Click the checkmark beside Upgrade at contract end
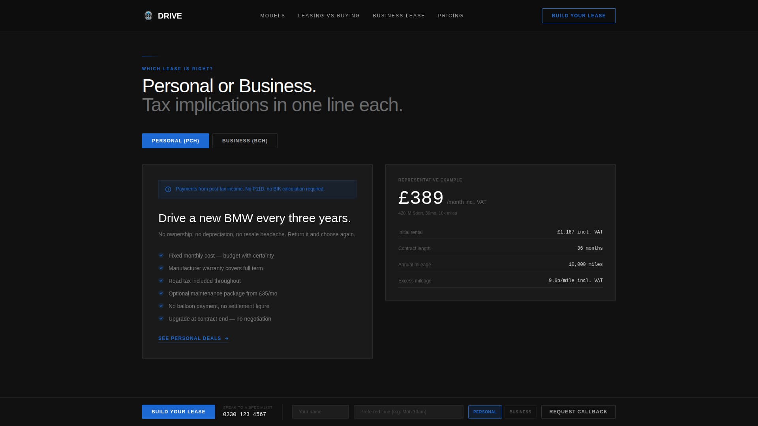 tap(161, 318)
